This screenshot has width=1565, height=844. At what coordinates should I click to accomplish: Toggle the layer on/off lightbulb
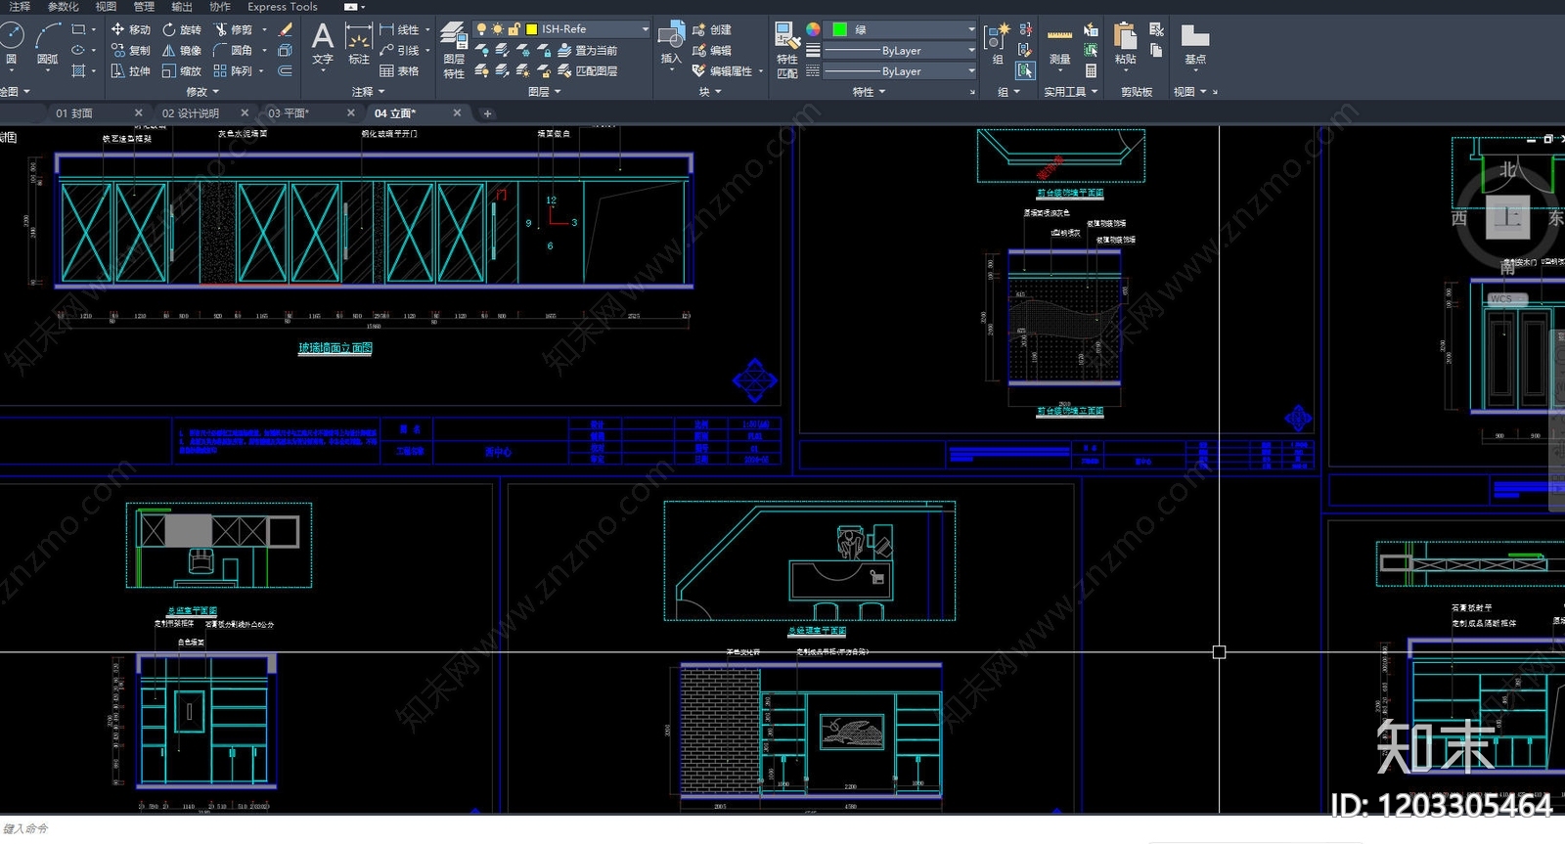481,29
